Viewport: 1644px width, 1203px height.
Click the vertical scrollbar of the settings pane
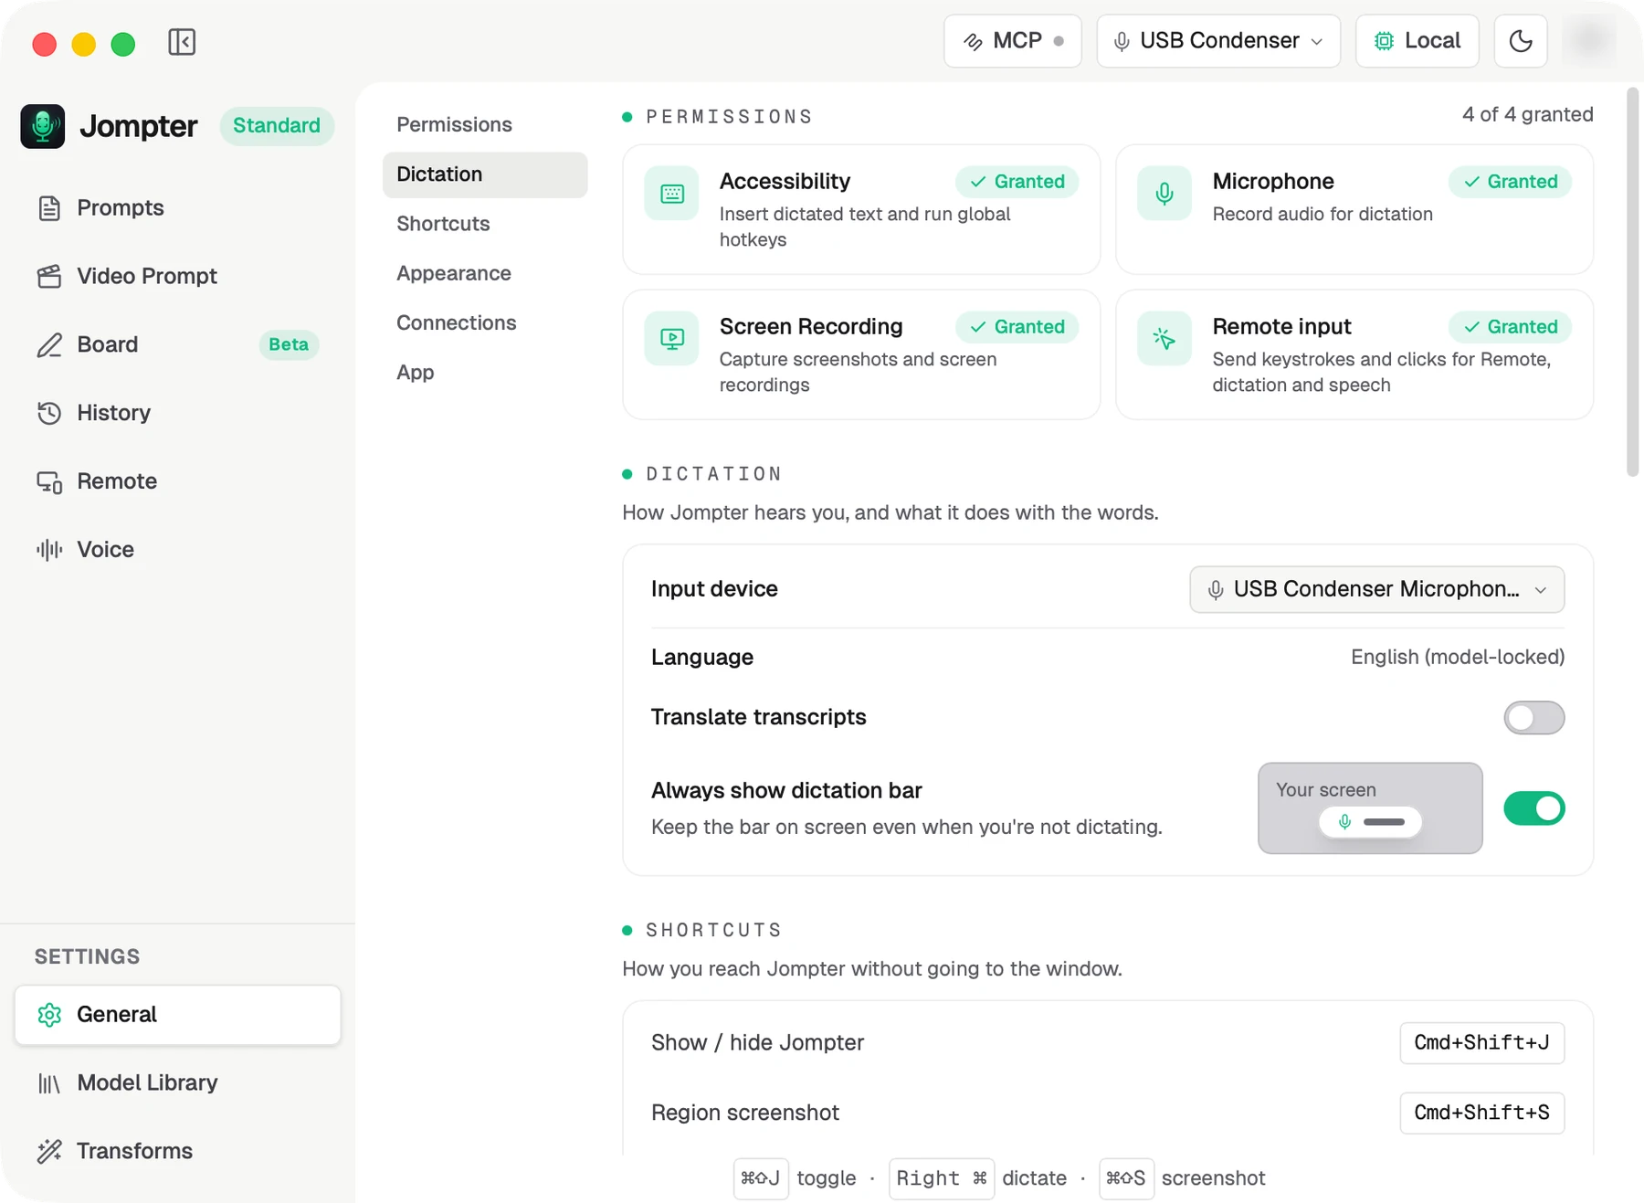tap(1633, 282)
